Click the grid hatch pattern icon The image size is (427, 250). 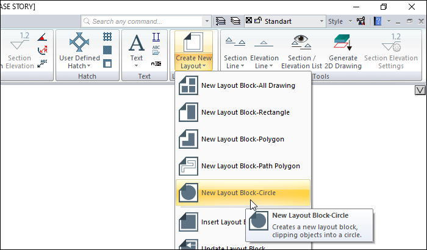[107, 37]
